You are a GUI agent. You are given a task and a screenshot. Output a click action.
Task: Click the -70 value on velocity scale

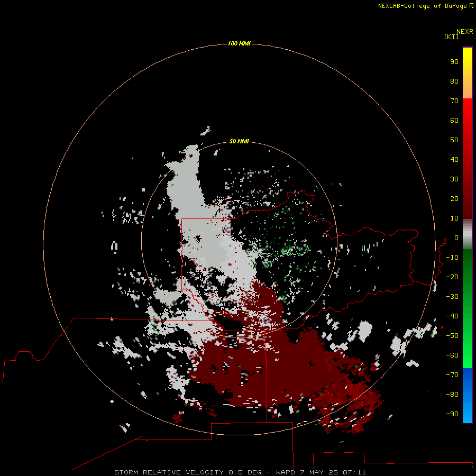452,375
